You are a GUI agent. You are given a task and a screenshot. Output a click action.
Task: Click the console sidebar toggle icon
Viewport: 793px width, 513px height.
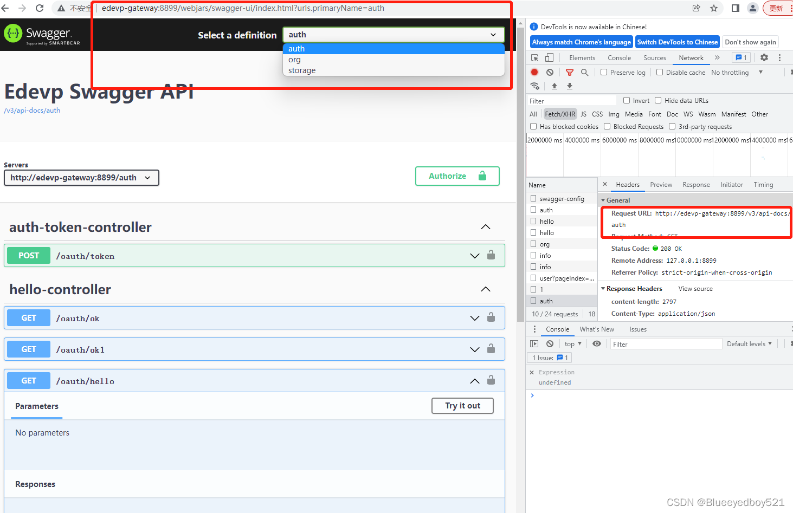click(x=534, y=343)
